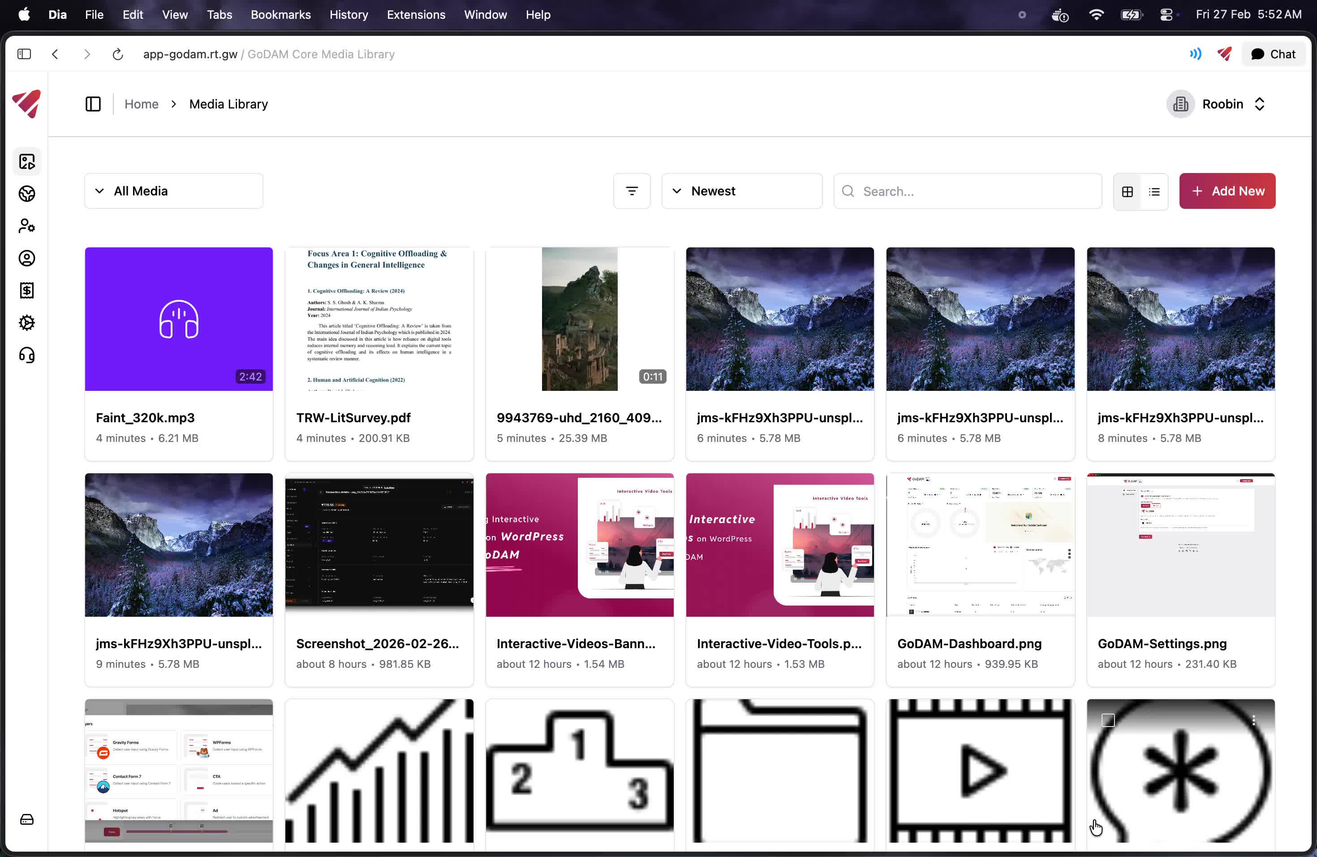Click the profile account circle icon
The height and width of the screenshot is (857, 1317).
click(26, 258)
